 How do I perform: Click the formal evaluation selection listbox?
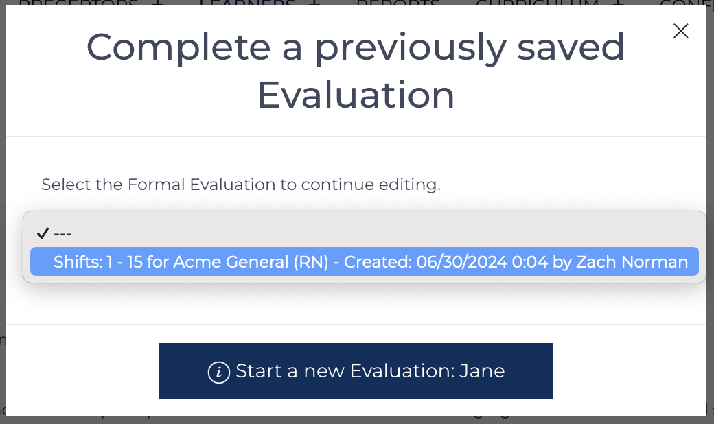tap(364, 246)
